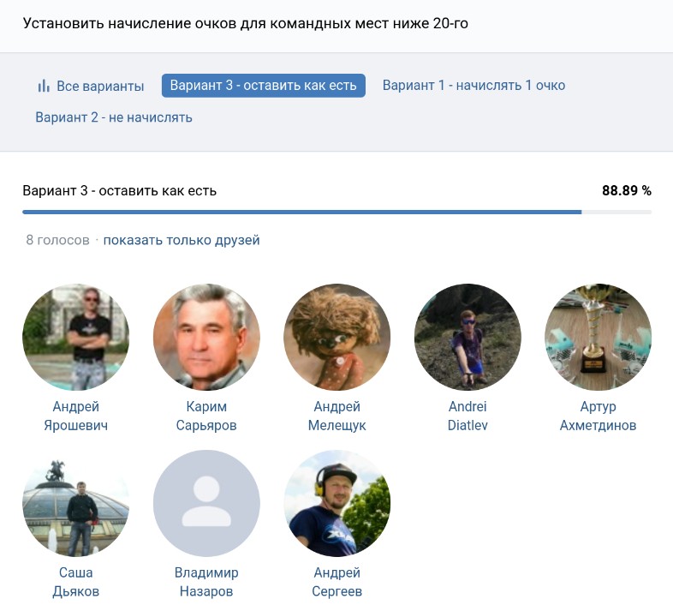
Task: Open Андрей Ярошевич's avatar photo
Action: click(x=75, y=337)
